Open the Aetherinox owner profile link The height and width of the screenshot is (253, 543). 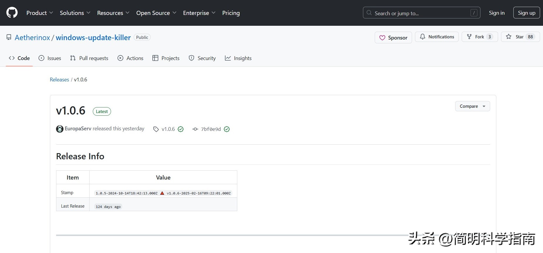pos(32,37)
